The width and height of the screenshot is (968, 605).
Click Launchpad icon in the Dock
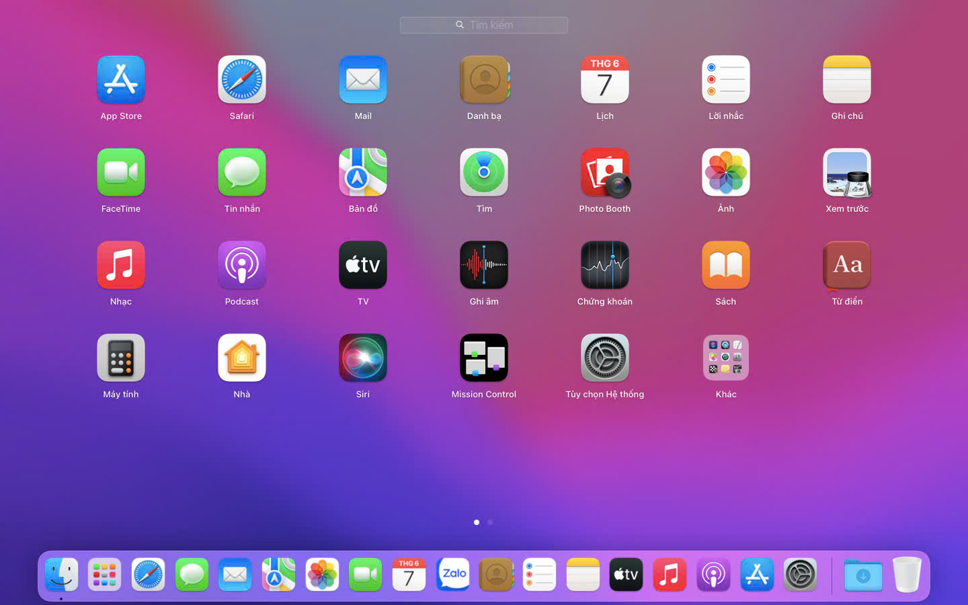pos(104,575)
